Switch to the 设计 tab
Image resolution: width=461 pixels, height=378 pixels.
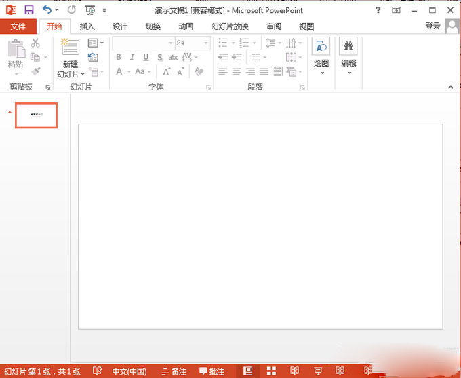[120, 26]
